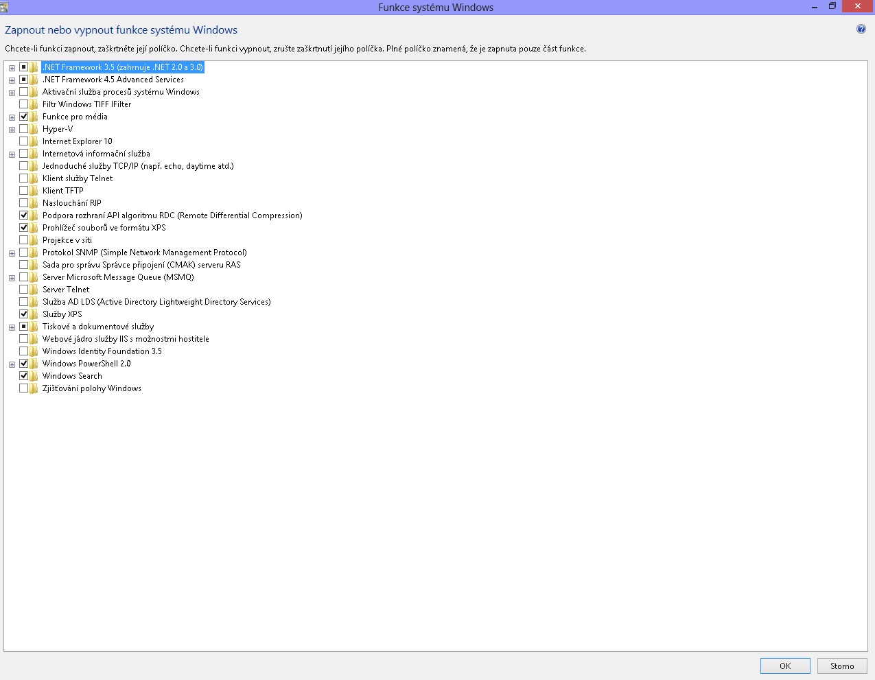Select Projekce v síti row text
Image resolution: width=875 pixels, height=680 pixels.
click(67, 240)
